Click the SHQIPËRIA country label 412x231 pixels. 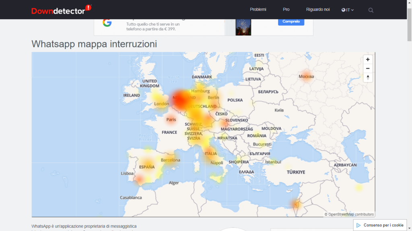(x=239, y=162)
